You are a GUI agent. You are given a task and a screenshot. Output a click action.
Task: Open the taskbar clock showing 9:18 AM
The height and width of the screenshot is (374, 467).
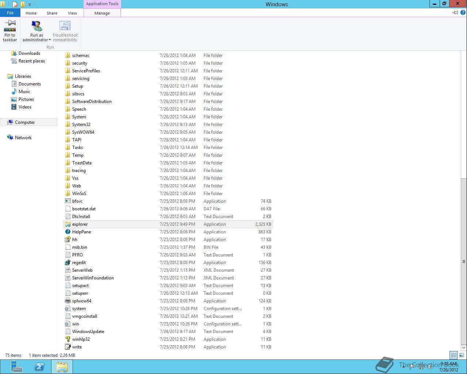(449, 367)
